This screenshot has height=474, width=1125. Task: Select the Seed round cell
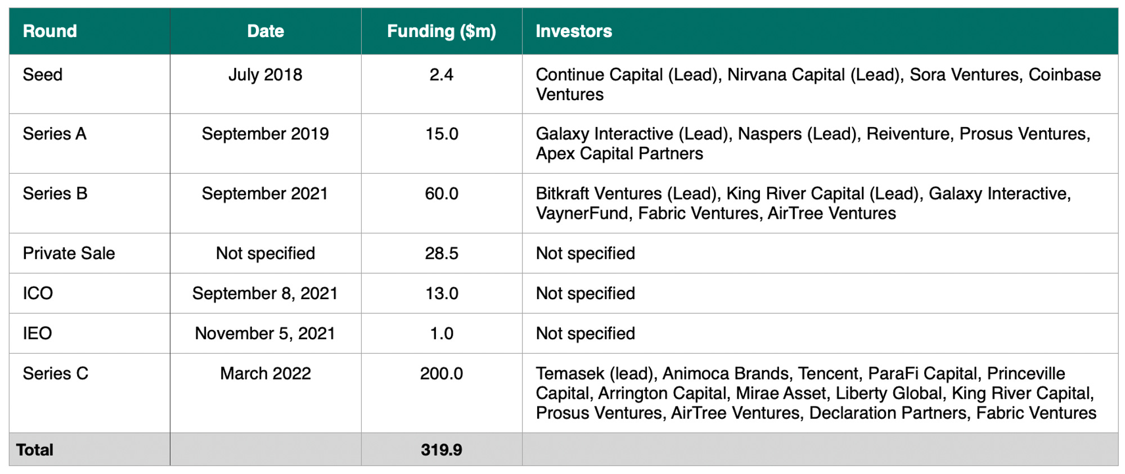(43, 75)
